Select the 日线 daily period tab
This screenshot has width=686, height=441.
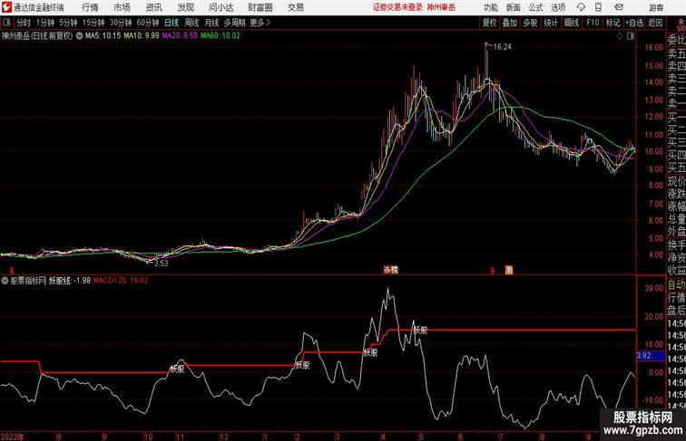tap(171, 23)
